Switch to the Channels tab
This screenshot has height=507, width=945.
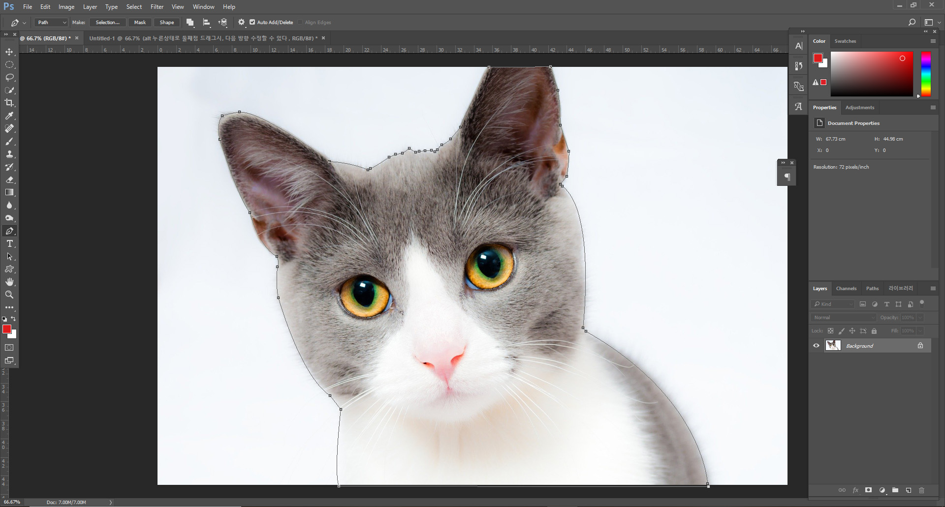click(846, 289)
